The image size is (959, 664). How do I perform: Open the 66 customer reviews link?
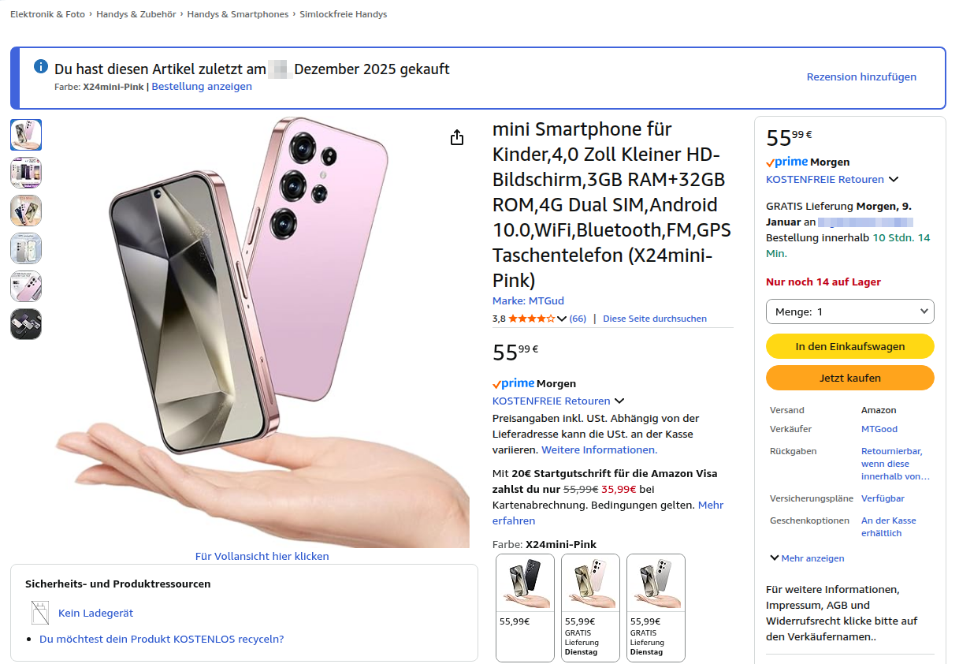pos(578,319)
